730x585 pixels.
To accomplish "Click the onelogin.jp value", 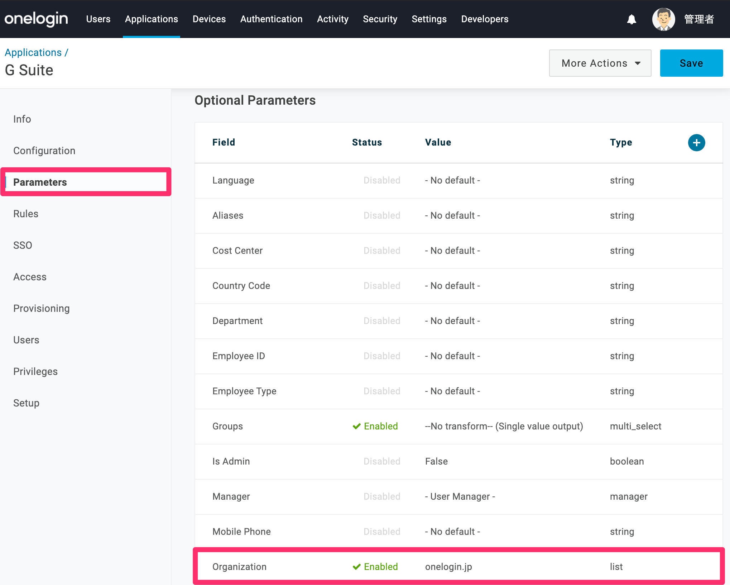I will (448, 567).
